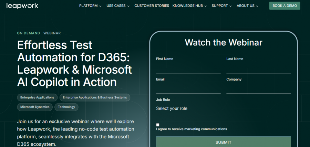Select the Enterprise Applications tag
Image resolution: width=310 pixels, height=147 pixels.
(x=37, y=97)
